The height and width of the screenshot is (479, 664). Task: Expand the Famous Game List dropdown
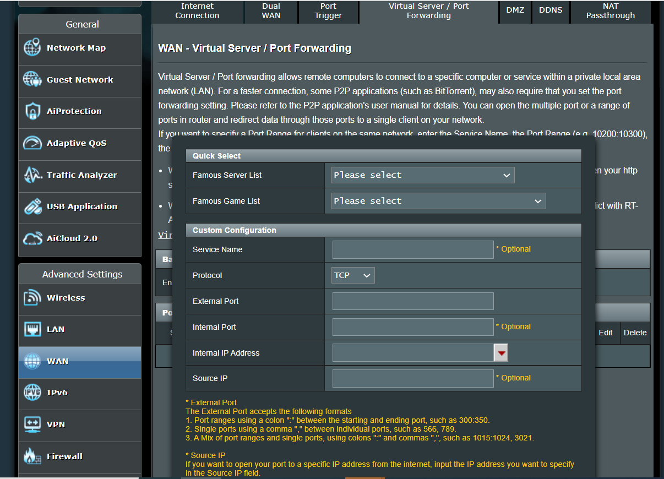click(x=438, y=201)
